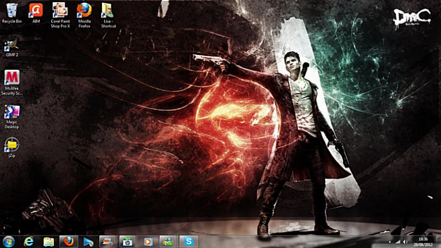Viewport: 441px width, 248px height.
Task: Open Internet Explorer from the taskbar
Action: point(29,241)
